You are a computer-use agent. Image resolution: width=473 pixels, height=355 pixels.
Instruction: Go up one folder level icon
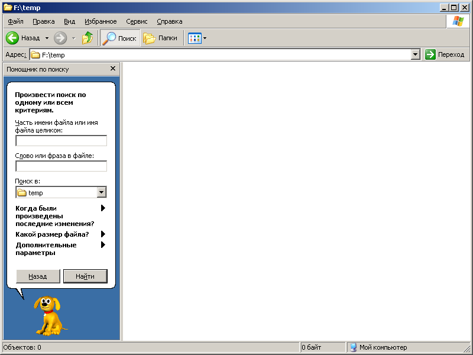pyautogui.click(x=88, y=38)
